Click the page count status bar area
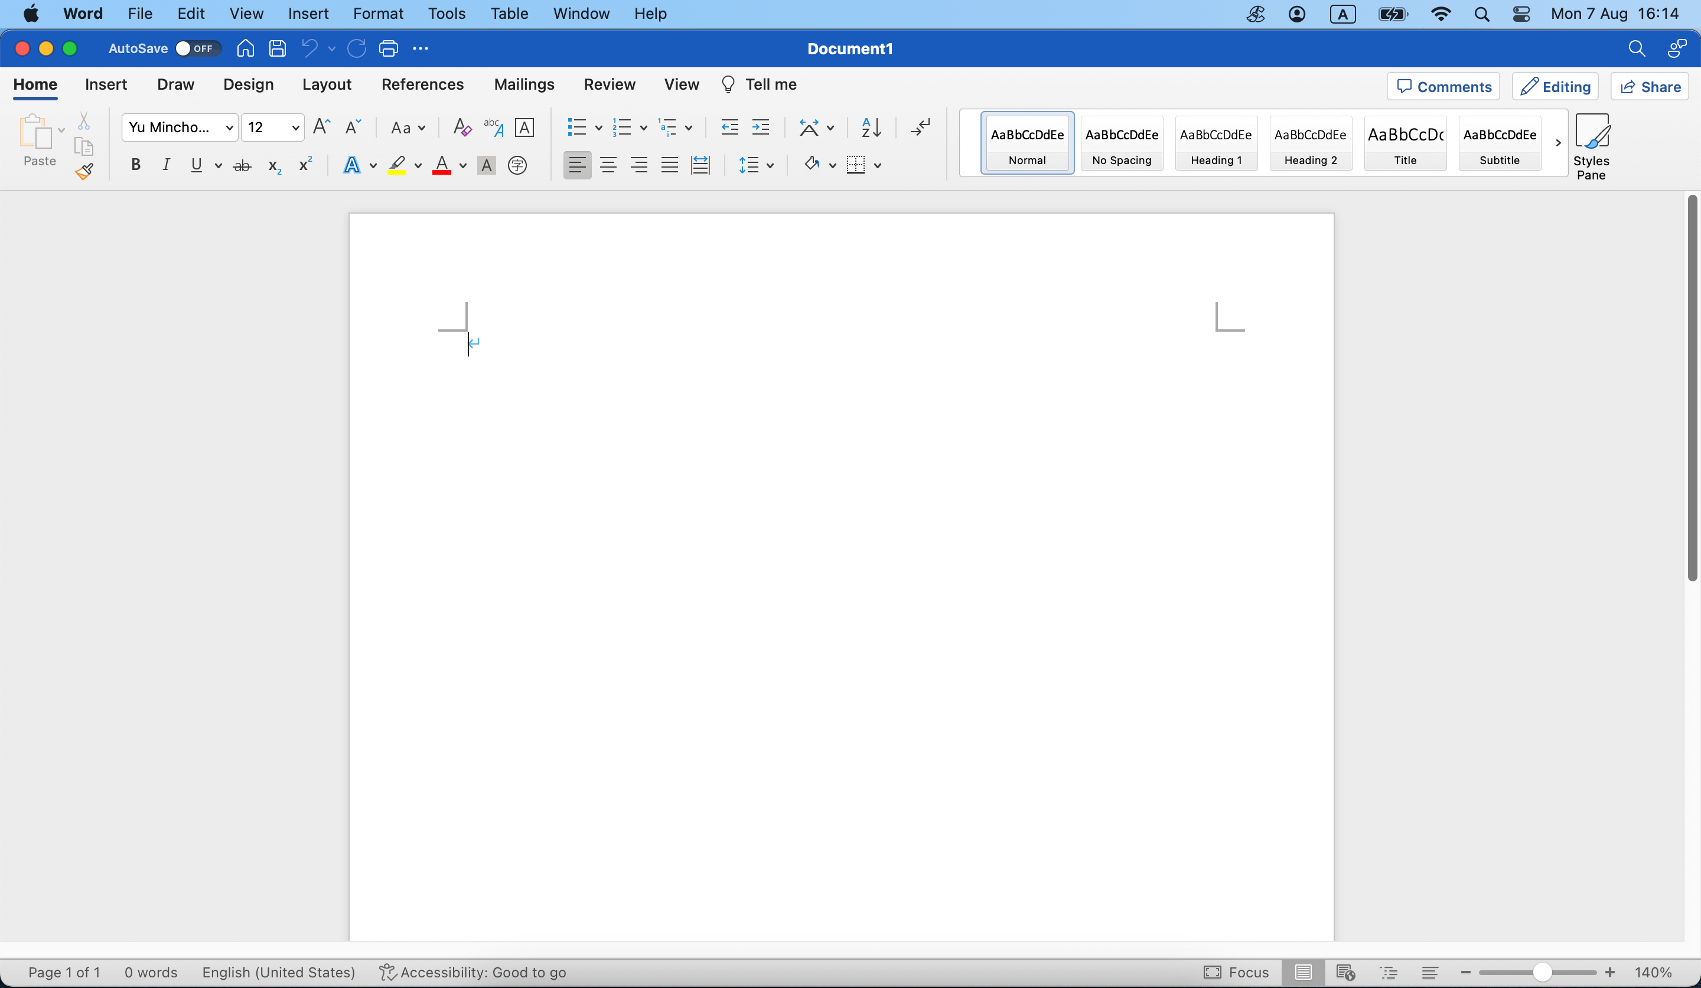 click(63, 971)
